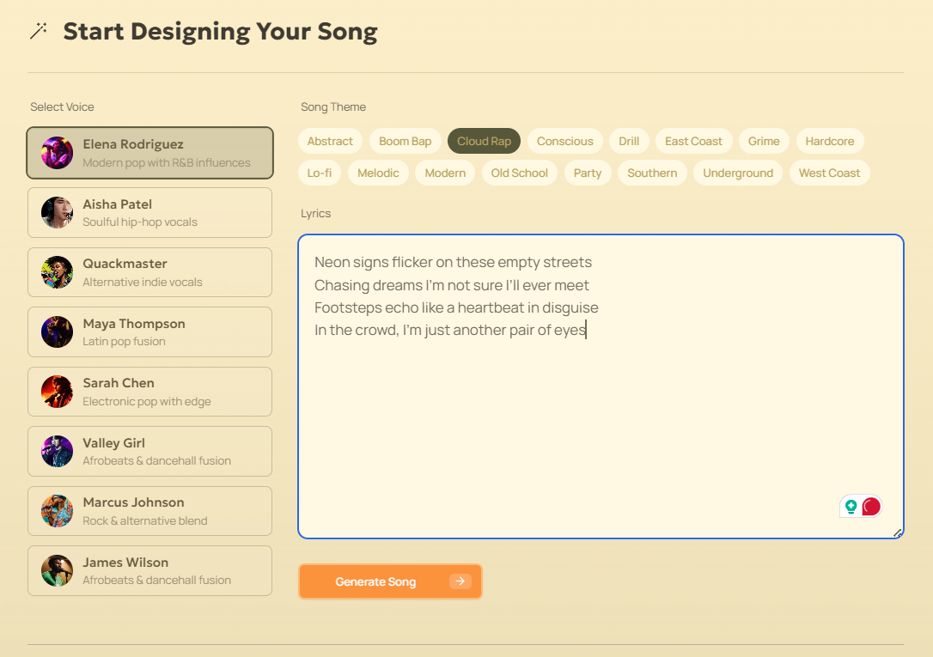The width and height of the screenshot is (933, 657).
Task: Click the red circular icon in lyrics box
Action: pos(871,507)
